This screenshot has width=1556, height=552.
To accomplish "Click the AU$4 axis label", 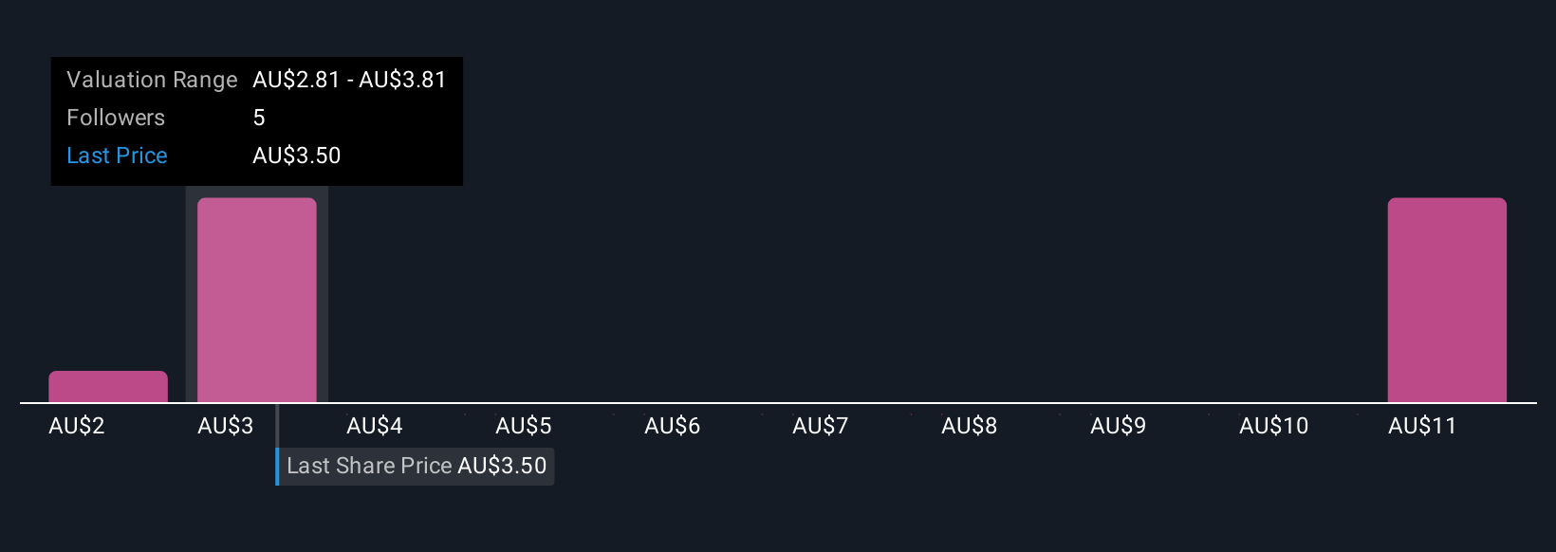I will (x=375, y=426).
